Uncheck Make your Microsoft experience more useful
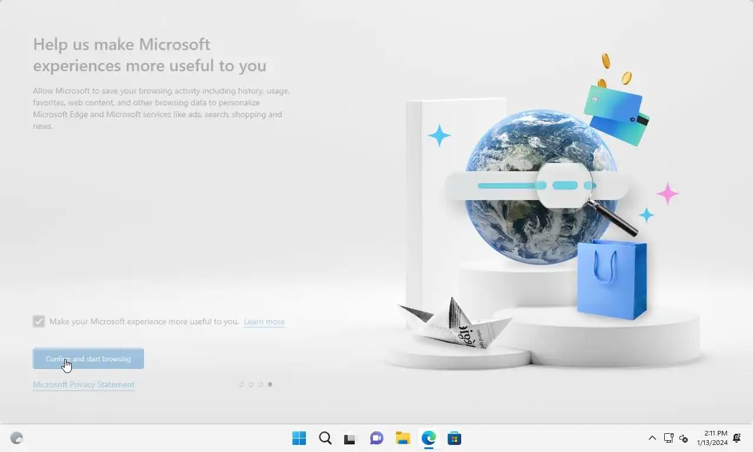Viewport: 753px width, 452px height. 39,321
